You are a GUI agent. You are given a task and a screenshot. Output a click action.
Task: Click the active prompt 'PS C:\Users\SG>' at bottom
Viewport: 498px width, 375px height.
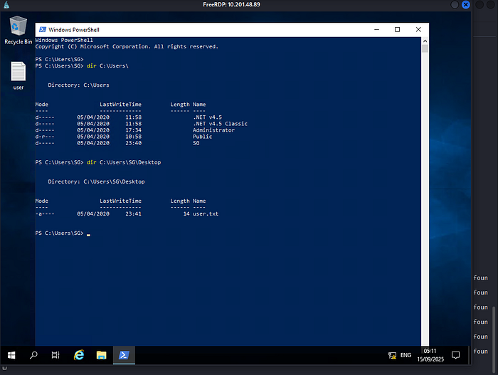(x=59, y=233)
